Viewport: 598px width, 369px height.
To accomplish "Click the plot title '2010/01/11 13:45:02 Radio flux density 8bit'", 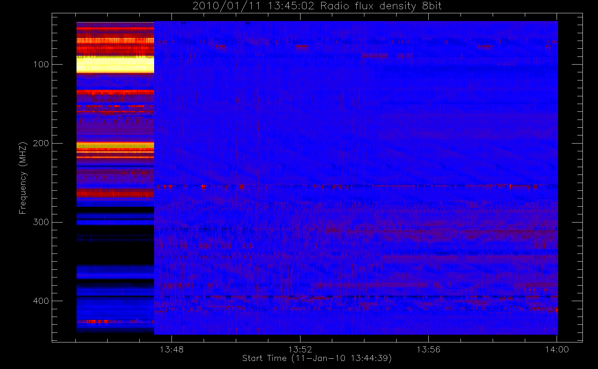I will click(x=317, y=6).
